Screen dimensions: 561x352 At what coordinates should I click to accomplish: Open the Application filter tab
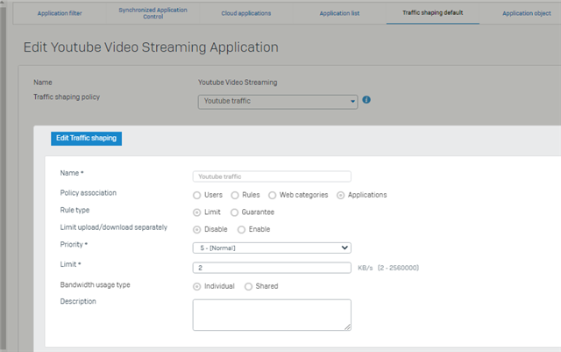pos(60,13)
